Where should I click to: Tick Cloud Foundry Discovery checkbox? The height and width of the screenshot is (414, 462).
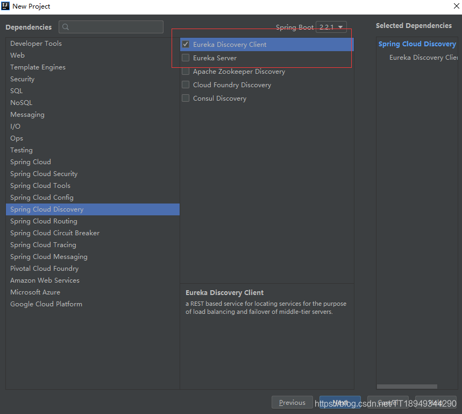tap(186, 85)
